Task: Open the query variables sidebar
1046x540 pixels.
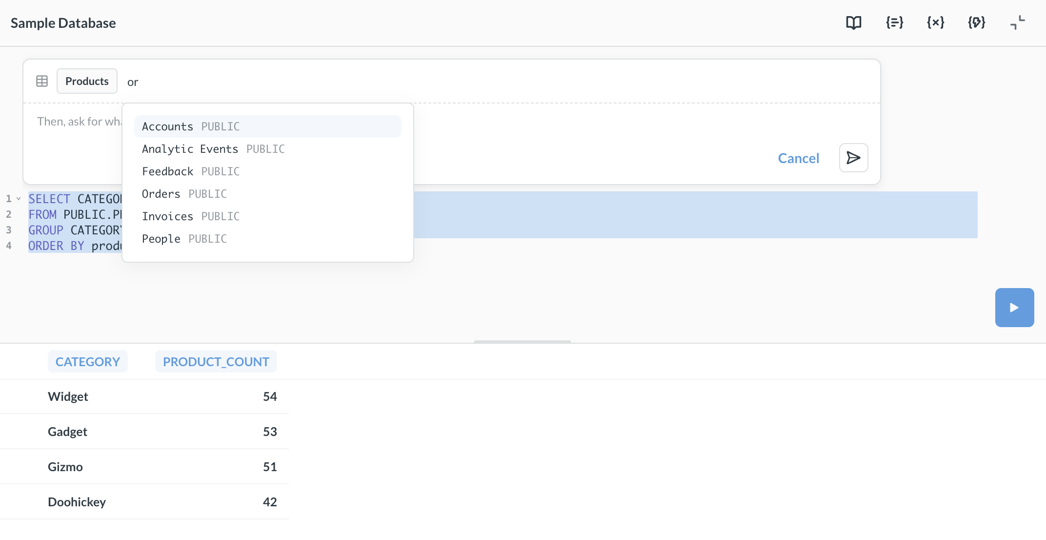Action: (x=935, y=22)
